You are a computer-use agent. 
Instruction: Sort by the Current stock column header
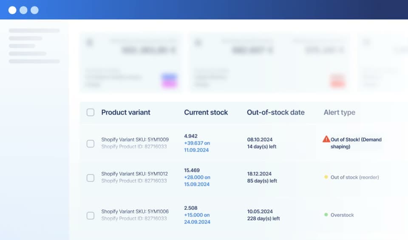(206, 112)
